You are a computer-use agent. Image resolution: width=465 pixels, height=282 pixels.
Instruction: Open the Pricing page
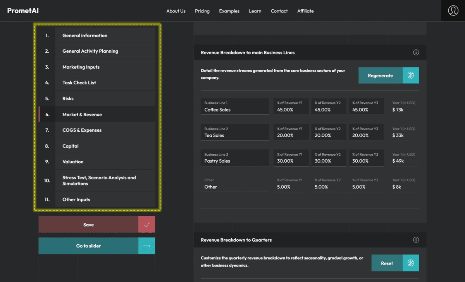tap(202, 11)
